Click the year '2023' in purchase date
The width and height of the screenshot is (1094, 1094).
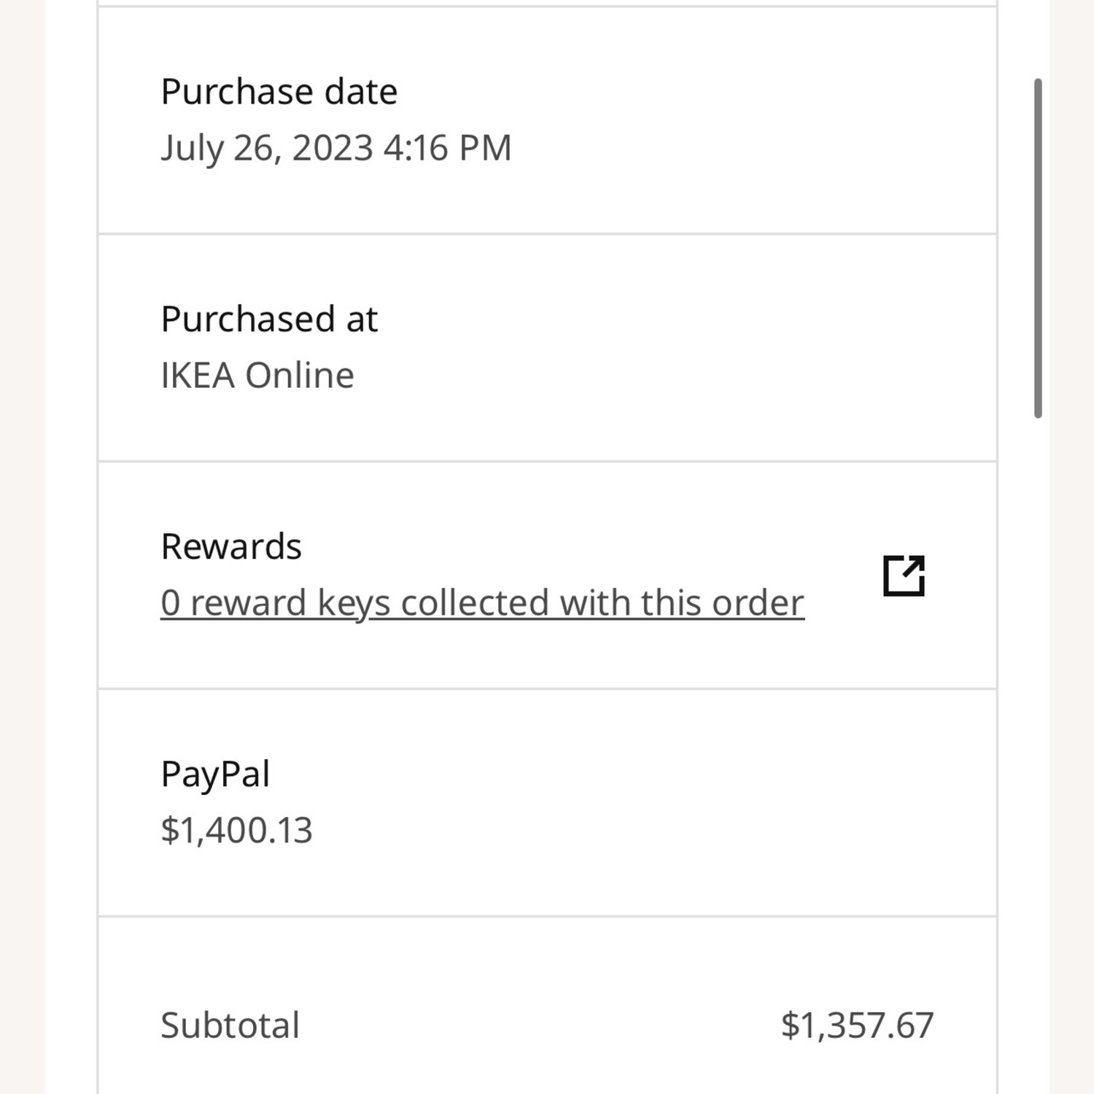coord(333,148)
